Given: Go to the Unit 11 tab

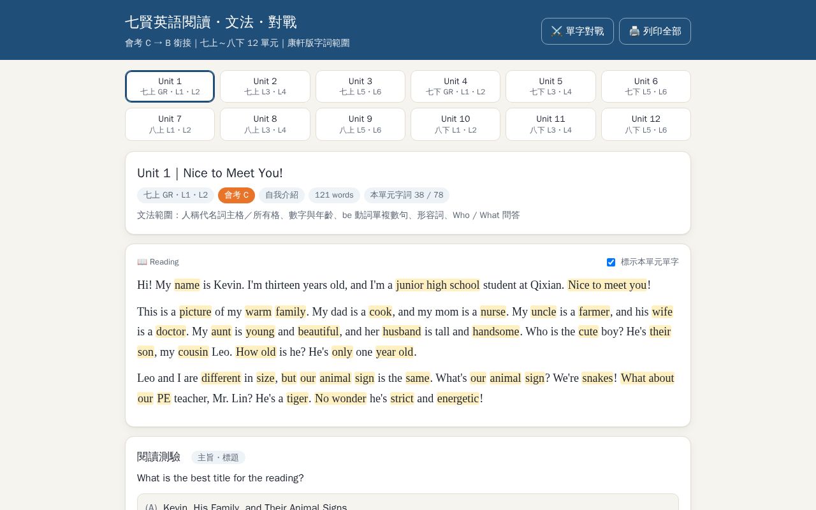Looking at the screenshot, I should tap(551, 124).
